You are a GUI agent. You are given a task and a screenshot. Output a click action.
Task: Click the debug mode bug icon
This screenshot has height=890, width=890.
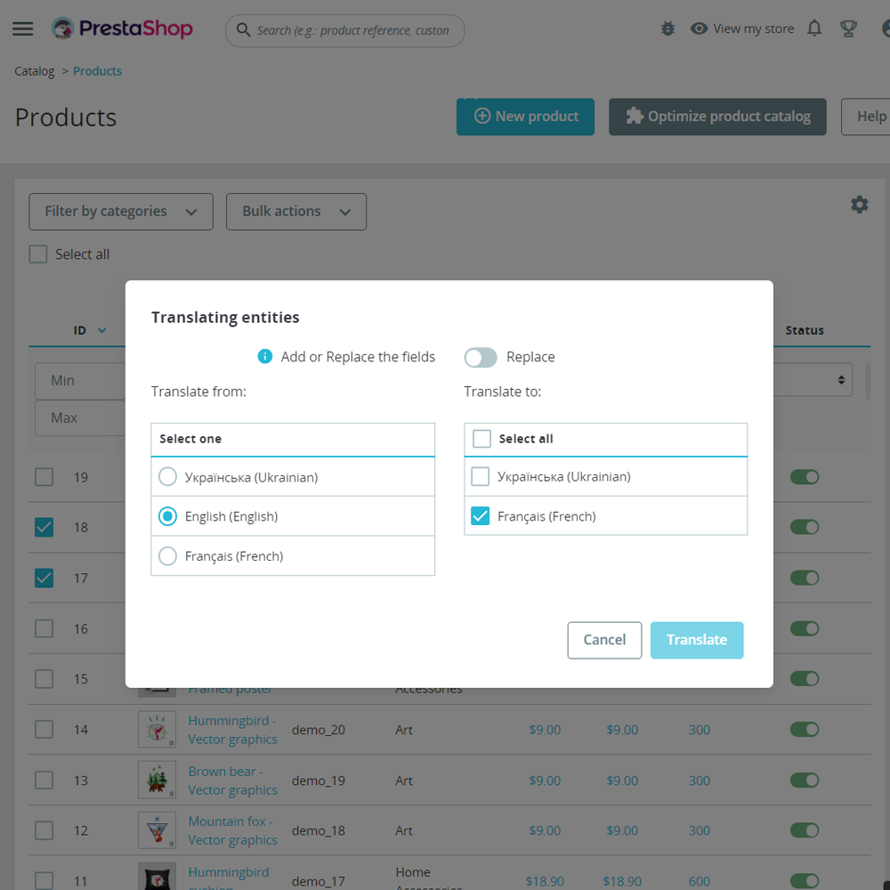(667, 28)
